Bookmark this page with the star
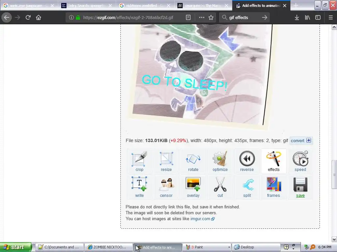 click(x=211, y=18)
